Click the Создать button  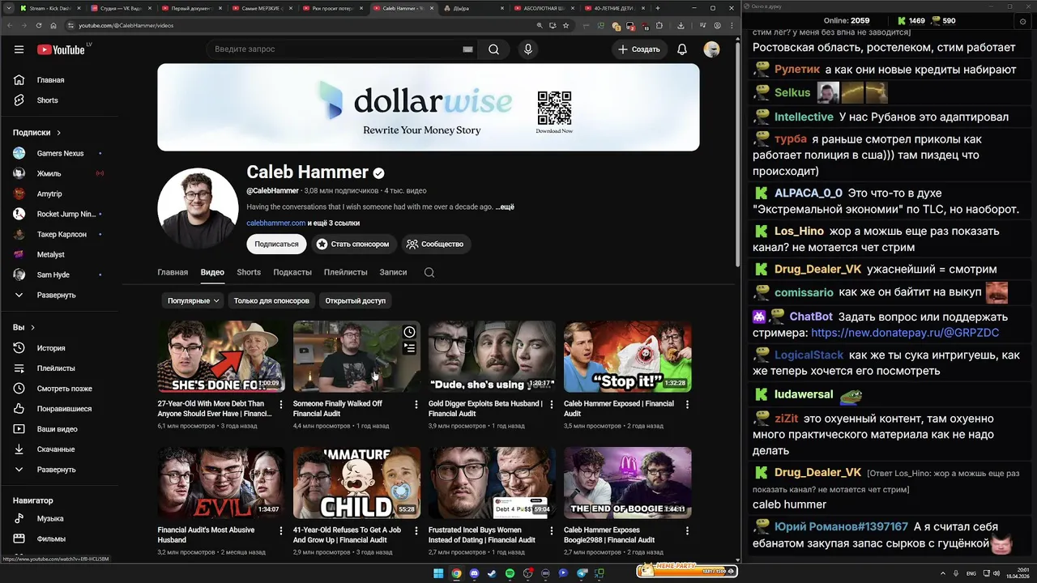[638, 49]
